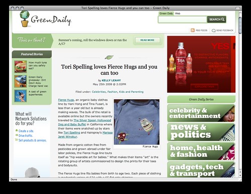
Task: Open the celebrity & entertainment series banner
Action: [x=201, y=113]
